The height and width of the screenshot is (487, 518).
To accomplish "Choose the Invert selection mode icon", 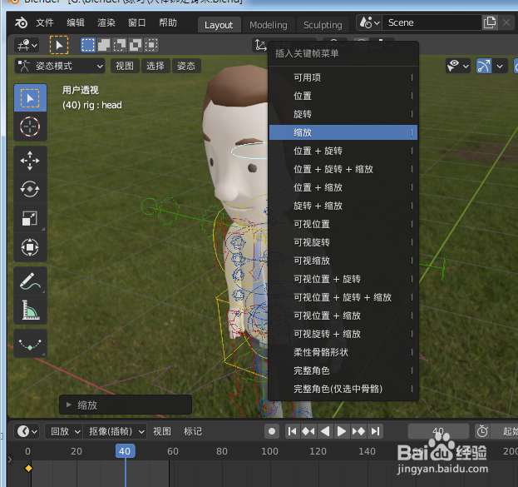I will click(136, 45).
